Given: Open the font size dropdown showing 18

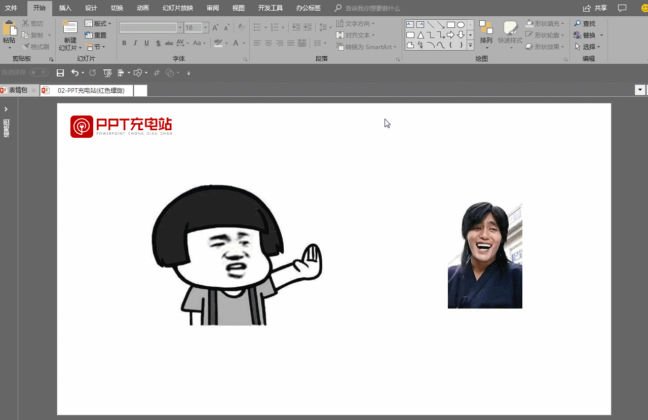Looking at the screenshot, I should [x=206, y=28].
